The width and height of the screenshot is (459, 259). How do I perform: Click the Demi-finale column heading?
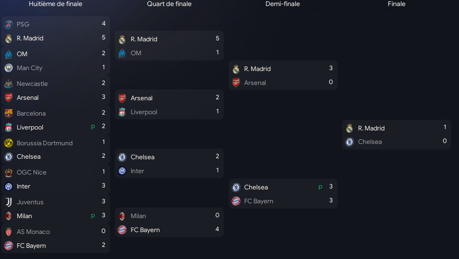(x=282, y=4)
